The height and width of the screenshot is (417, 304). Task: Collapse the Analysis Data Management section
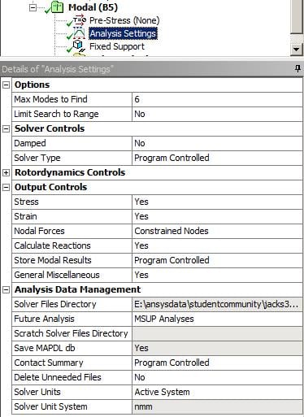tap(6, 289)
